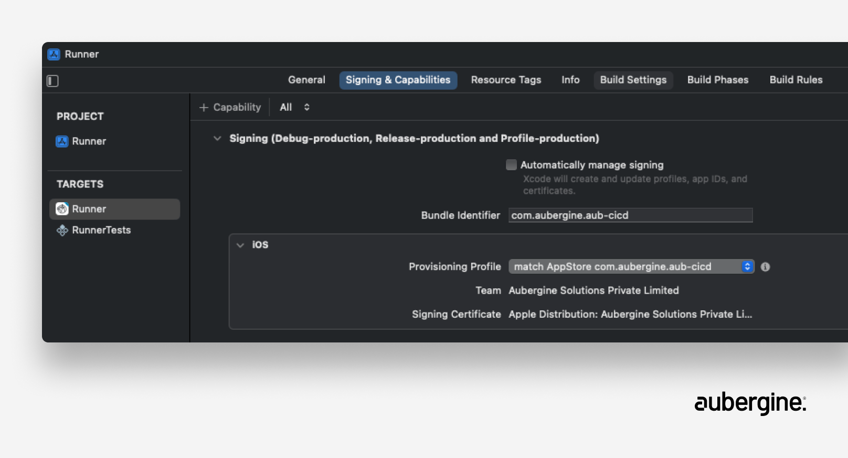This screenshot has width=848, height=458.
Task: Open the General tab
Action: (306, 80)
